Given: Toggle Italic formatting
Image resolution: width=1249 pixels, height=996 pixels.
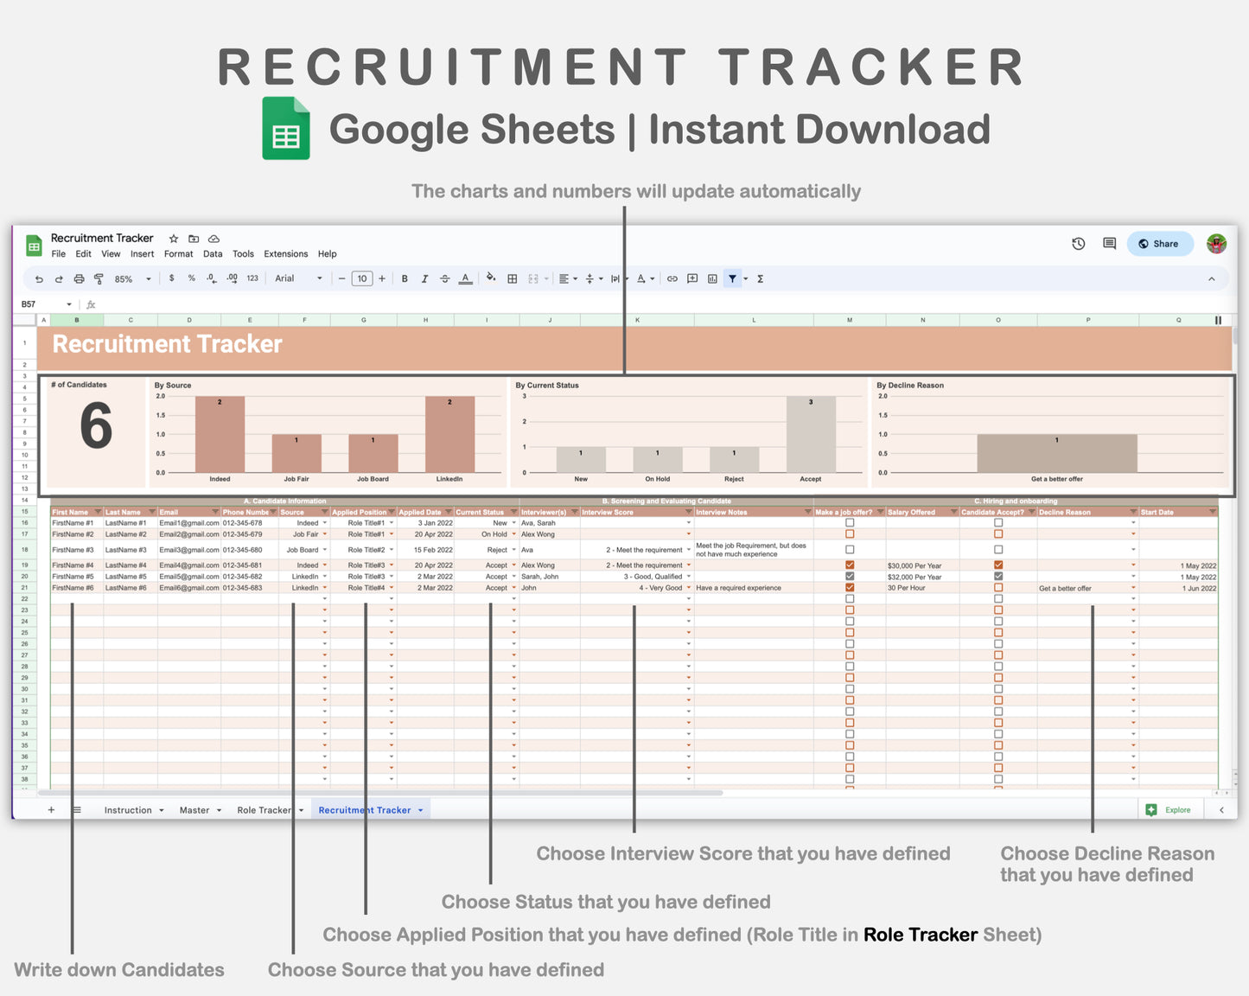Looking at the screenshot, I should (x=424, y=278).
